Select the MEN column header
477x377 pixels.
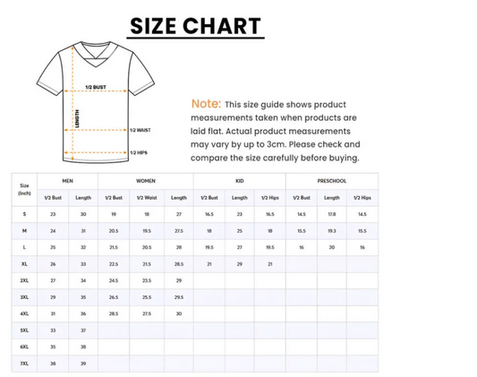click(67, 181)
